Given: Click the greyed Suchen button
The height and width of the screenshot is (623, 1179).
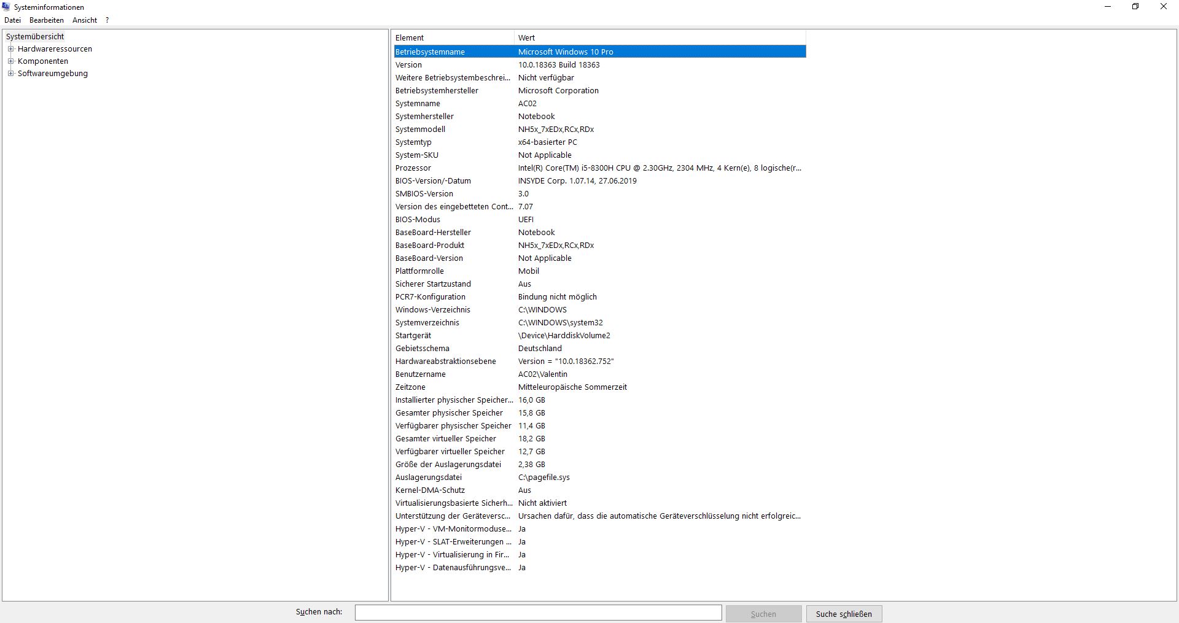Looking at the screenshot, I should pyautogui.click(x=763, y=614).
